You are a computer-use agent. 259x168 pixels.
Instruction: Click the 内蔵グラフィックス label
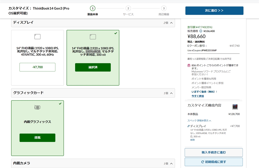point(37,122)
